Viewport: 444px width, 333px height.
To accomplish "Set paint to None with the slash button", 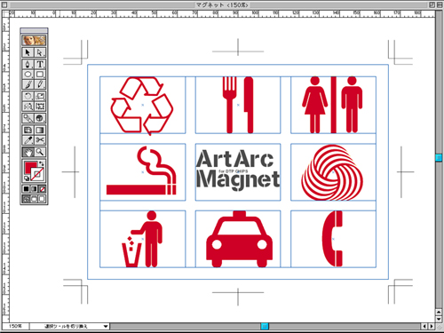I will [42, 189].
